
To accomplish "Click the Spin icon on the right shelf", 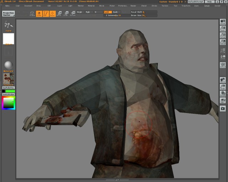I will tap(223, 101).
